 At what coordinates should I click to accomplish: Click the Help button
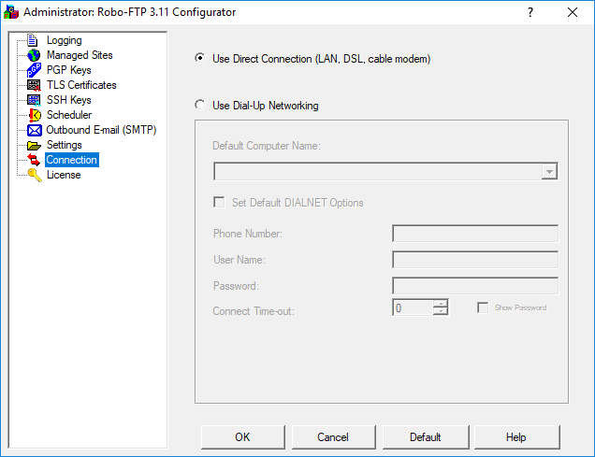tap(516, 437)
